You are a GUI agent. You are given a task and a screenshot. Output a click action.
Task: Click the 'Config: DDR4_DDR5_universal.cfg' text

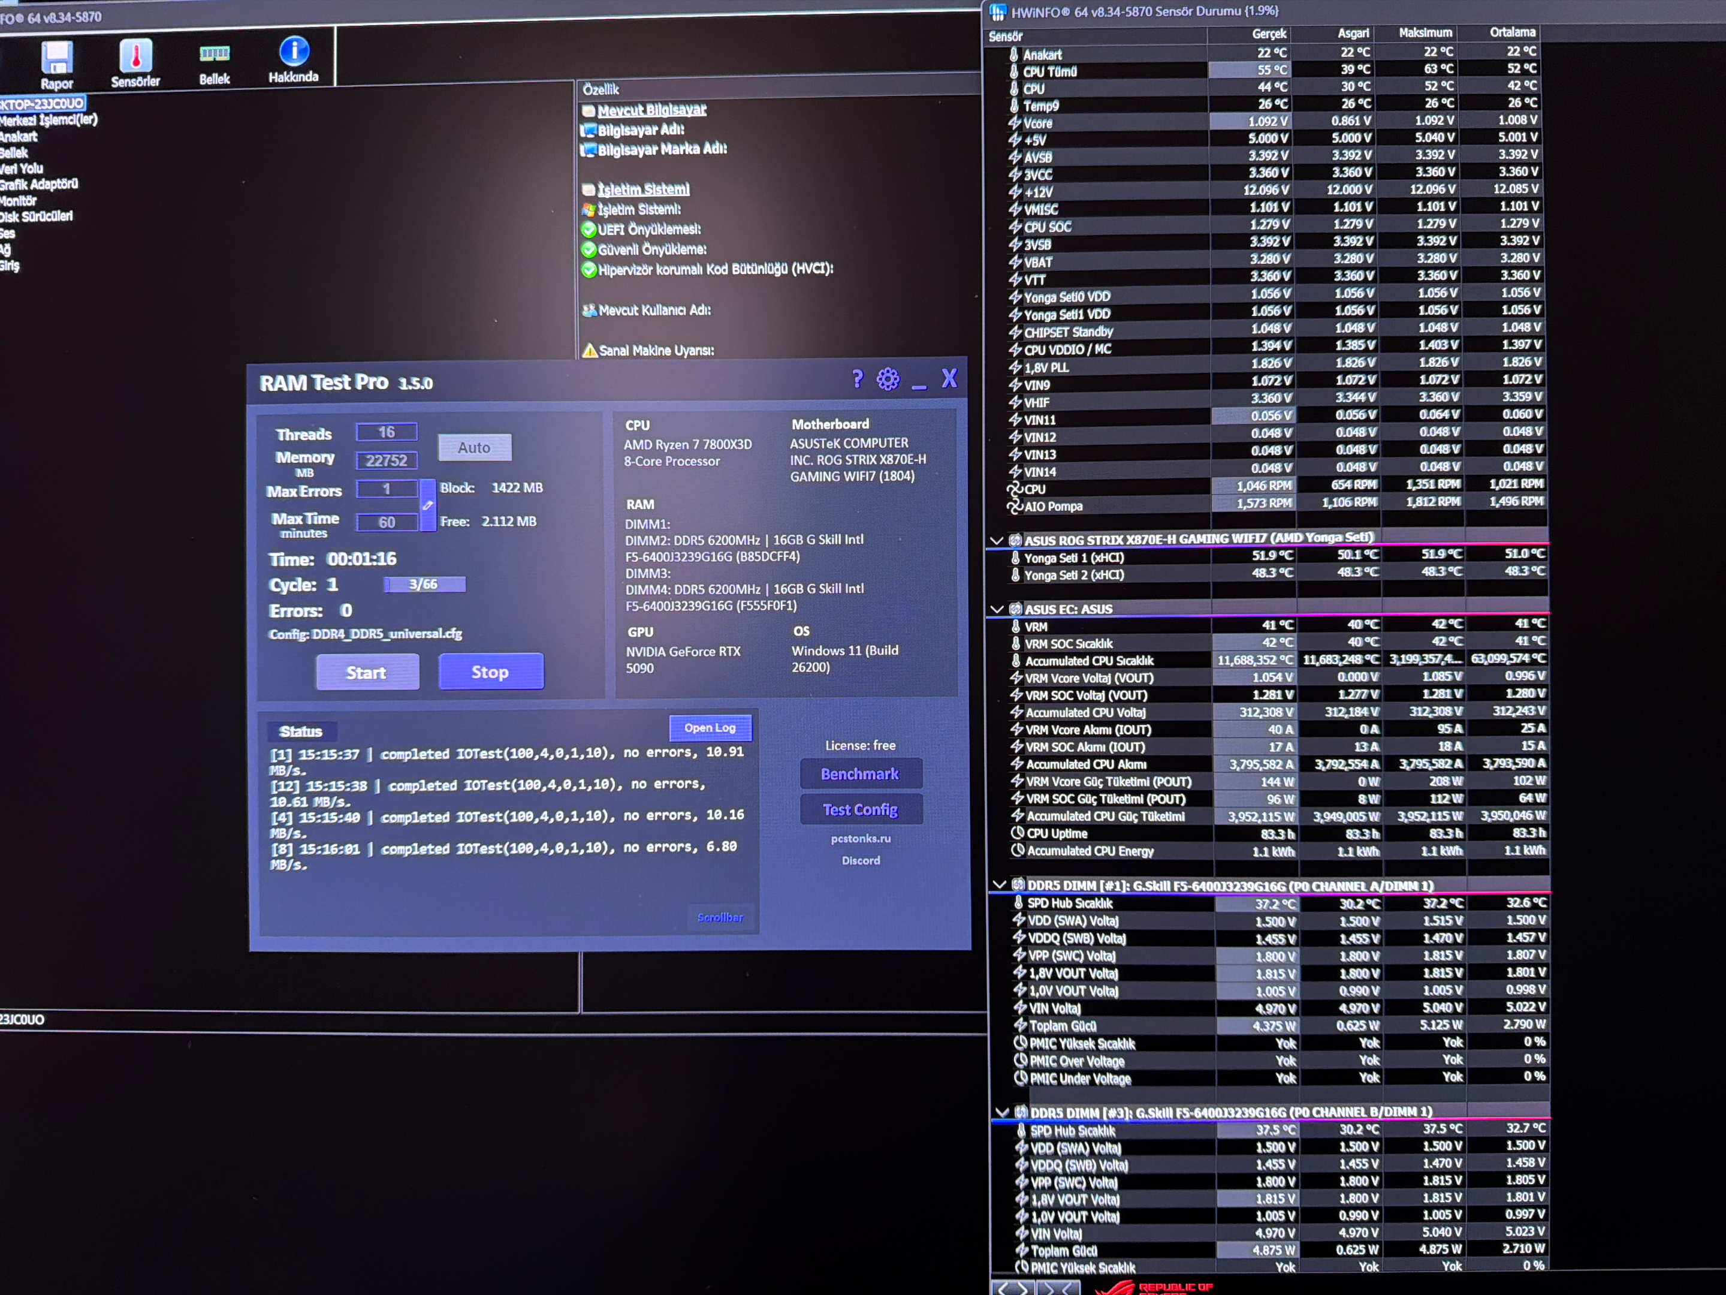coord(366,634)
